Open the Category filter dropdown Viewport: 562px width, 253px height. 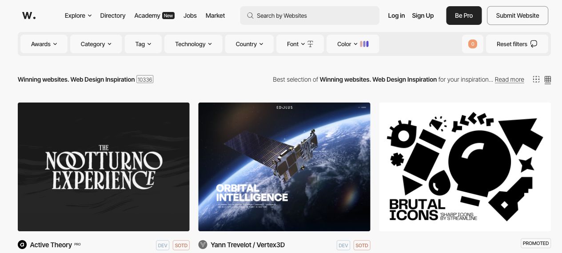click(x=96, y=44)
